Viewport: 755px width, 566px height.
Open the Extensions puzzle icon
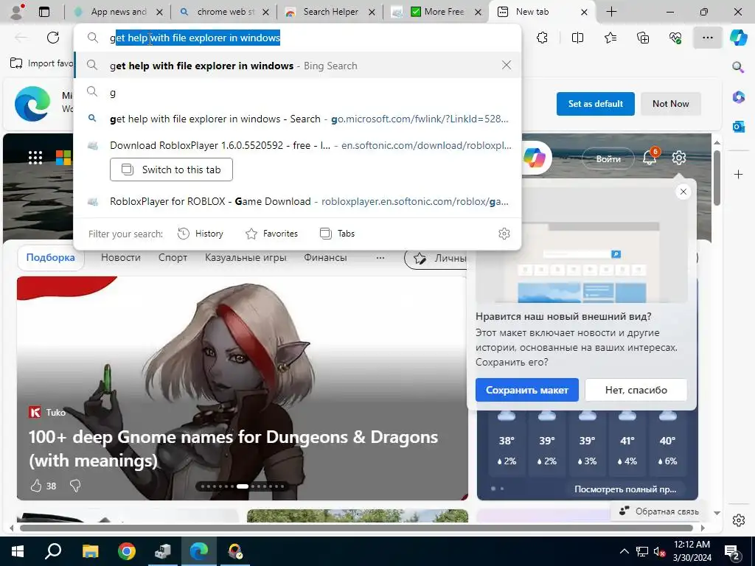coord(542,38)
